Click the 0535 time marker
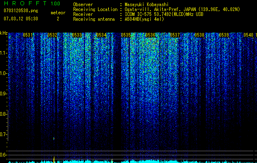 click(x=126, y=35)
